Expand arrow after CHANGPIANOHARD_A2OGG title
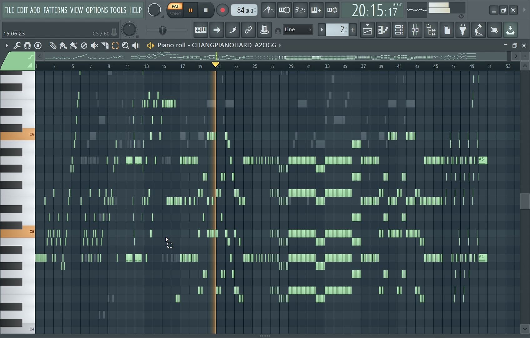530x338 pixels. [x=280, y=45]
